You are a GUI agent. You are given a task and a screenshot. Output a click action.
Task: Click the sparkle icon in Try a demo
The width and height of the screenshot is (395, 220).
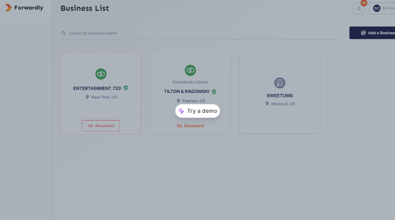coord(181,111)
